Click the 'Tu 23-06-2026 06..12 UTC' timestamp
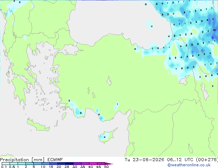The height and width of the screenshot is (168, 218). (x=159, y=160)
